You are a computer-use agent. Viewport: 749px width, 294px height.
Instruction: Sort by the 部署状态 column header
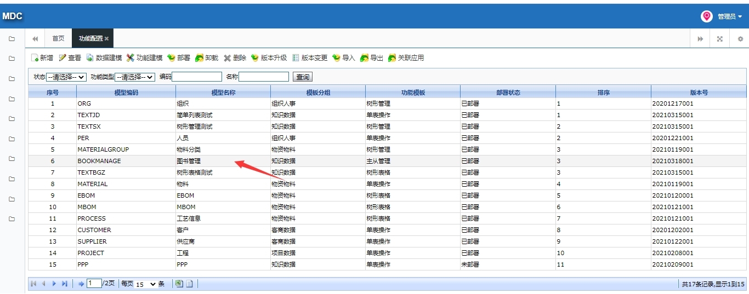tap(508, 93)
